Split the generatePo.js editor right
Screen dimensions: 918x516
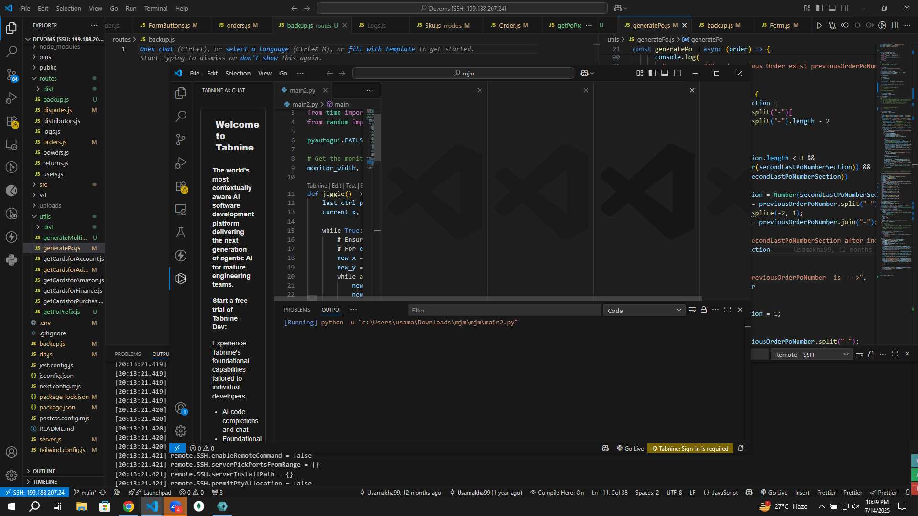point(895,25)
